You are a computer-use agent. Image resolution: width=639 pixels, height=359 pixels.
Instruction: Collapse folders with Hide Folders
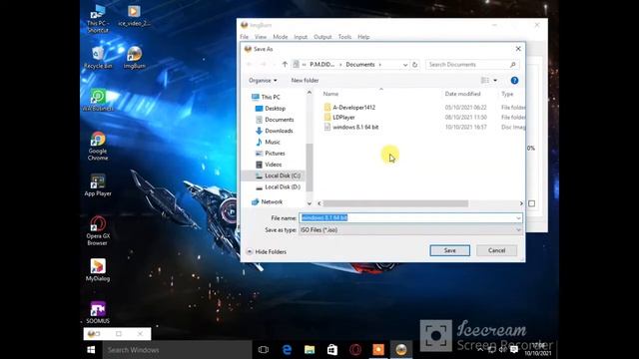point(267,252)
